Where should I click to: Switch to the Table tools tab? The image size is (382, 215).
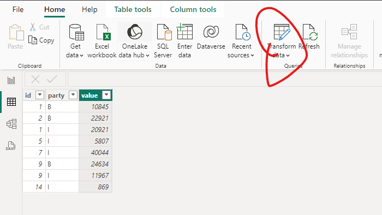(133, 9)
